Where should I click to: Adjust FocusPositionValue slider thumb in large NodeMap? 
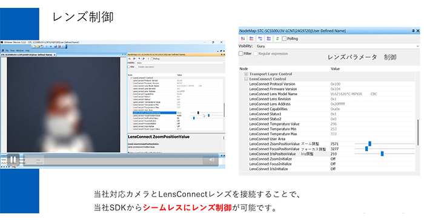coord(366,149)
